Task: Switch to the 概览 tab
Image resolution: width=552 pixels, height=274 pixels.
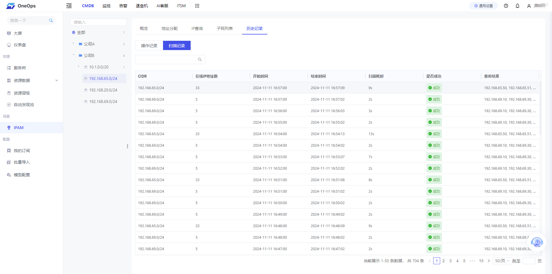Action: 144,28
